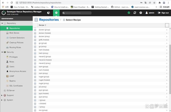Screen dimensions: 171x112
Task: Select the raw (group) recipe
Action: [x=101, y=110]
